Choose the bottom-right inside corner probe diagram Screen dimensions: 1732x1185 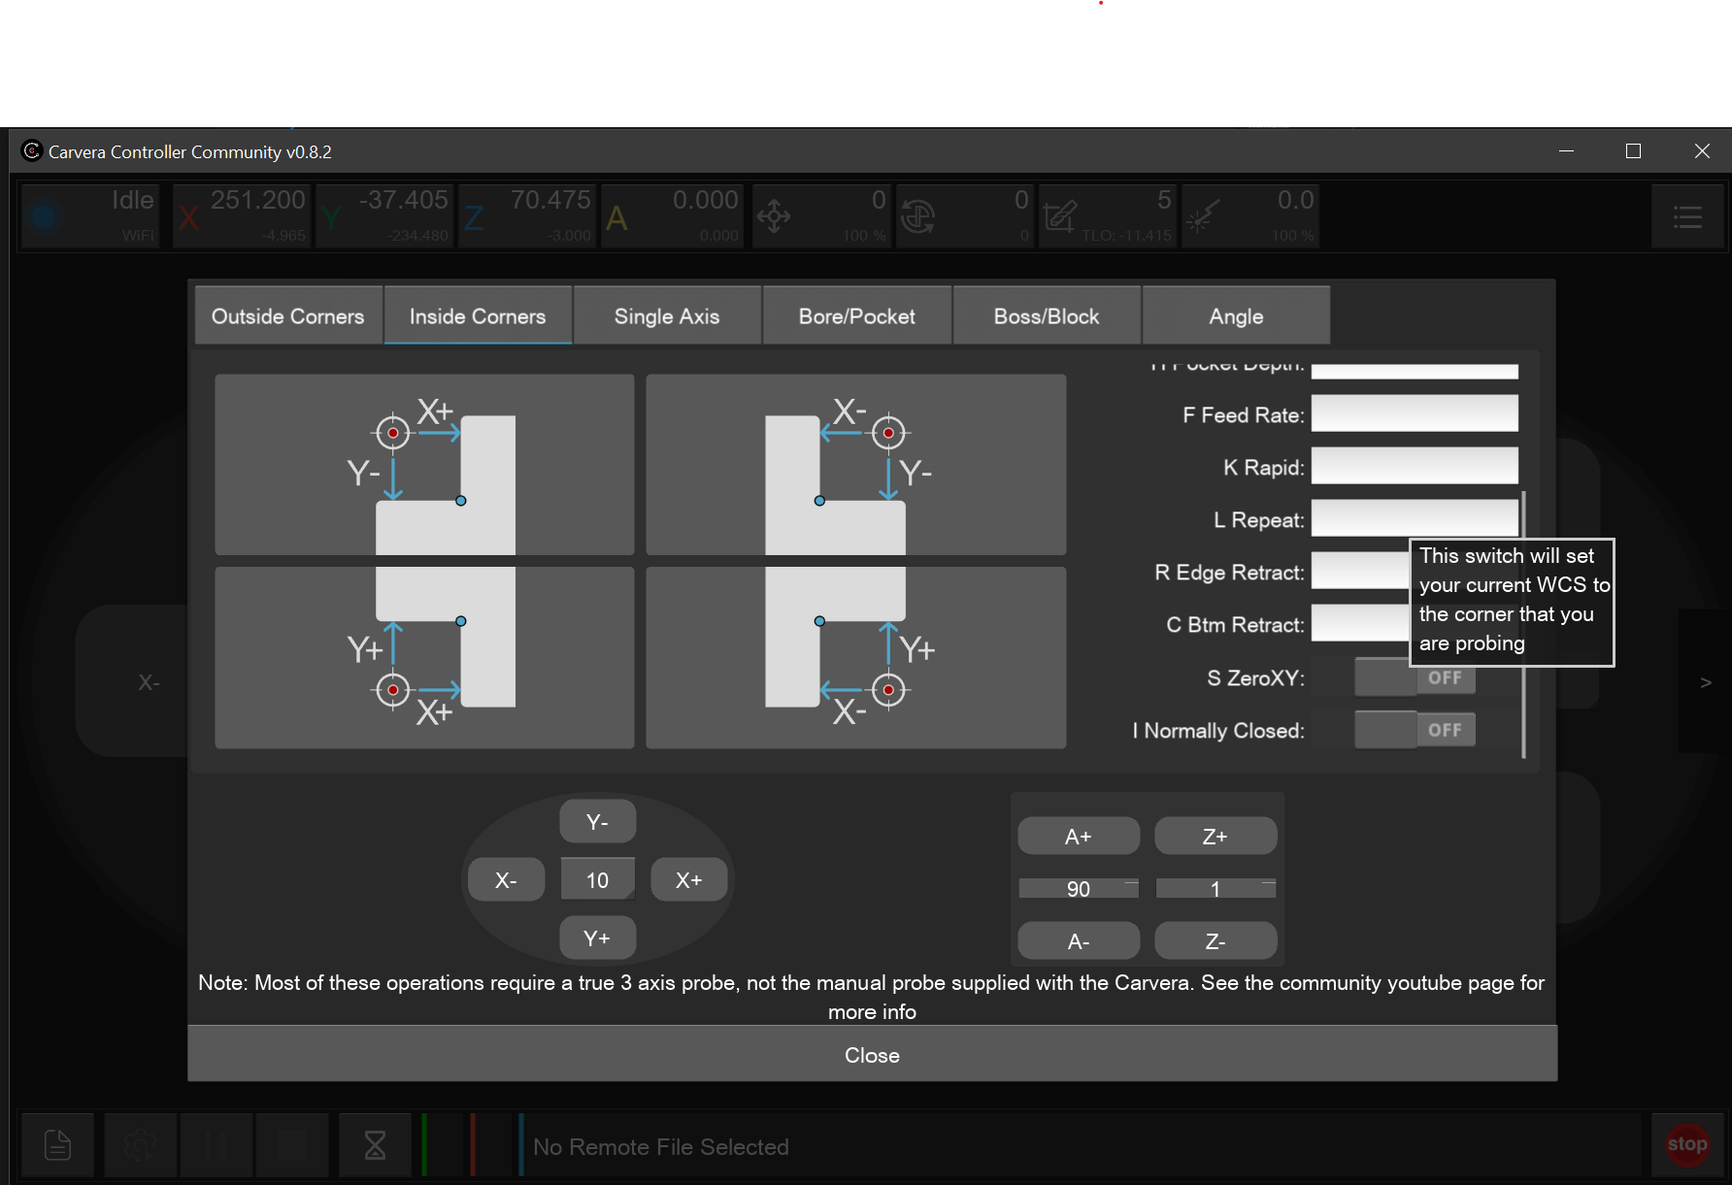click(855, 657)
